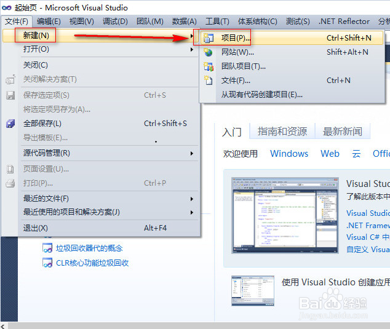Screen dimensions: 390x329
Task: Click horizontal scrollbar left arrow
Action: [3, 326]
